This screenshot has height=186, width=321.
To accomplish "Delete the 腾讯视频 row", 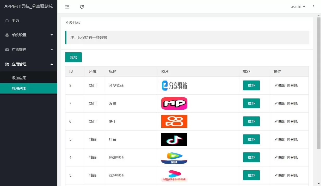I will pyautogui.click(x=292, y=158).
